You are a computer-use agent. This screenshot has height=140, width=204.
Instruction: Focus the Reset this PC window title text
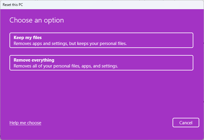pyautogui.click(x=13, y=4)
